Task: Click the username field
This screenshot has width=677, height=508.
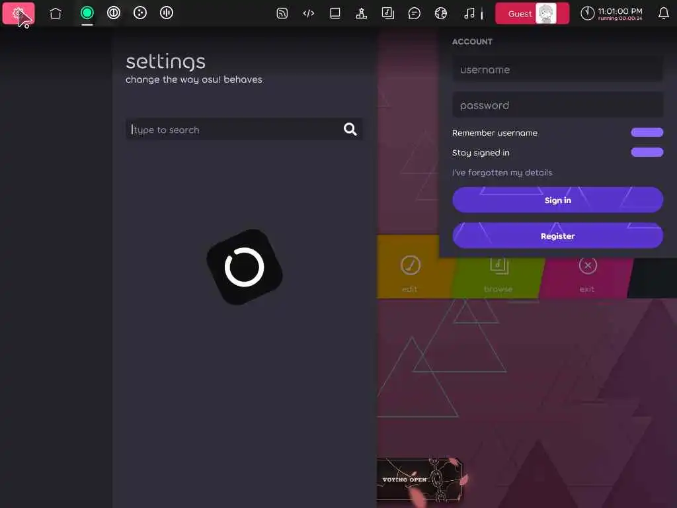Action: pyautogui.click(x=557, y=69)
